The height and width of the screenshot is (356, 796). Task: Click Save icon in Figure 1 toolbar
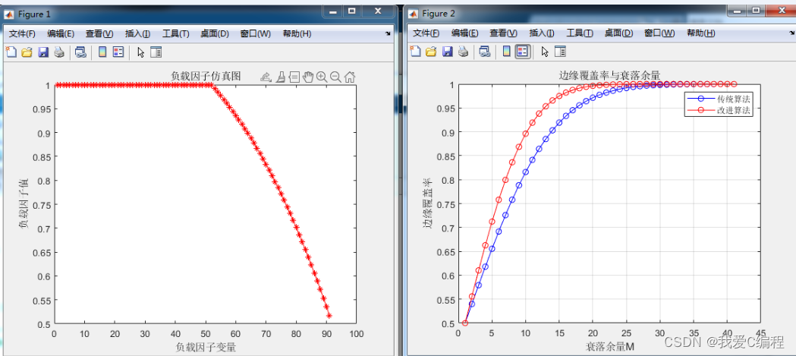(43, 52)
